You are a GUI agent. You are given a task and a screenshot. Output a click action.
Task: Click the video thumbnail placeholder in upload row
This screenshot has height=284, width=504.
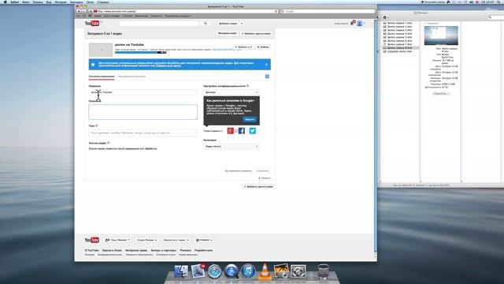[101, 50]
